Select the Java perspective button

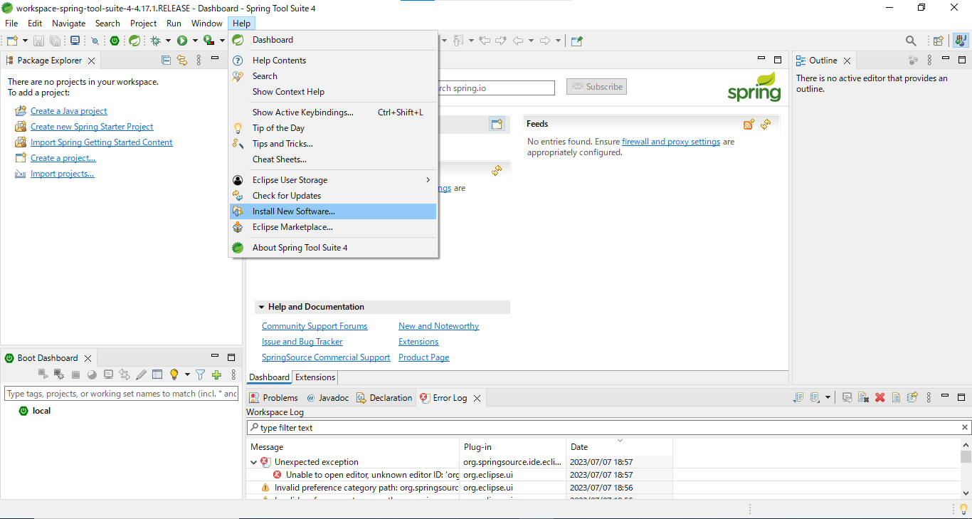click(960, 41)
